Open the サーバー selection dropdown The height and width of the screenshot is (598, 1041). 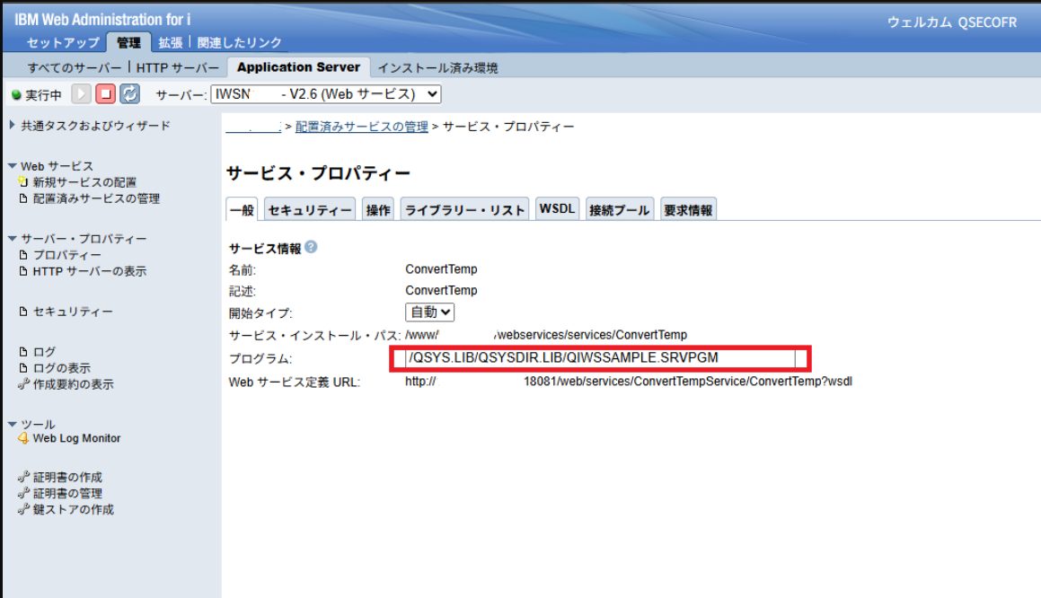coord(326,94)
